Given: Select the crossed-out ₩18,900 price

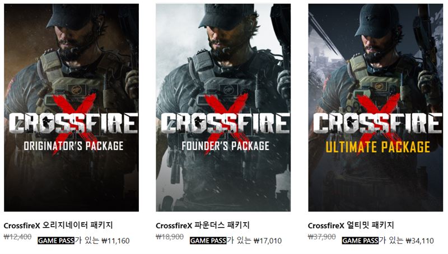Looking at the screenshot, I should point(170,237).
